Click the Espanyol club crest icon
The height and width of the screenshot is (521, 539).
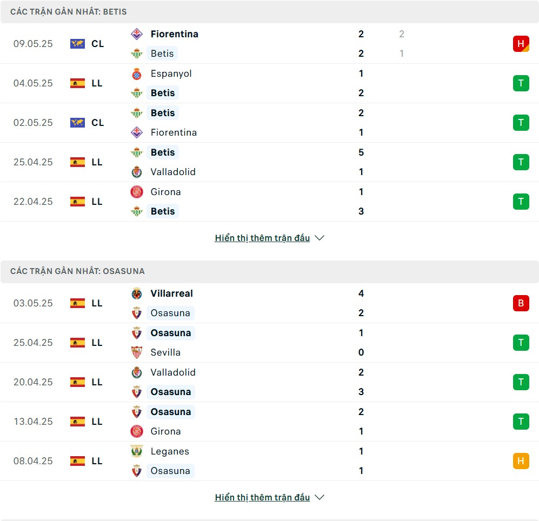click(136, 74)
